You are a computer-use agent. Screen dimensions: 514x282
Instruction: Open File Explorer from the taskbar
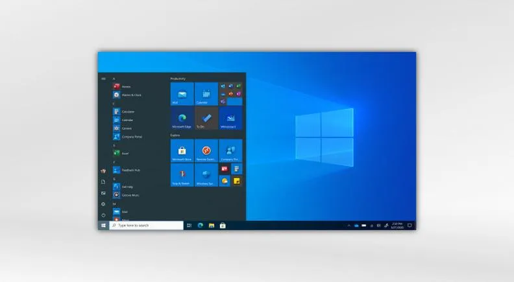(x=212, y=226)
